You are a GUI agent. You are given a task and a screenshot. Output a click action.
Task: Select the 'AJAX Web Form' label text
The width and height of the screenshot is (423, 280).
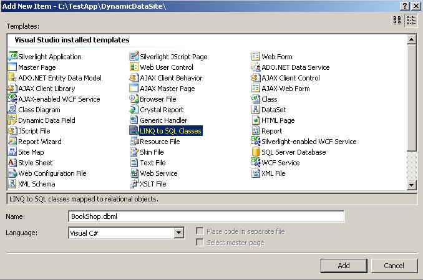coord(285,89)
